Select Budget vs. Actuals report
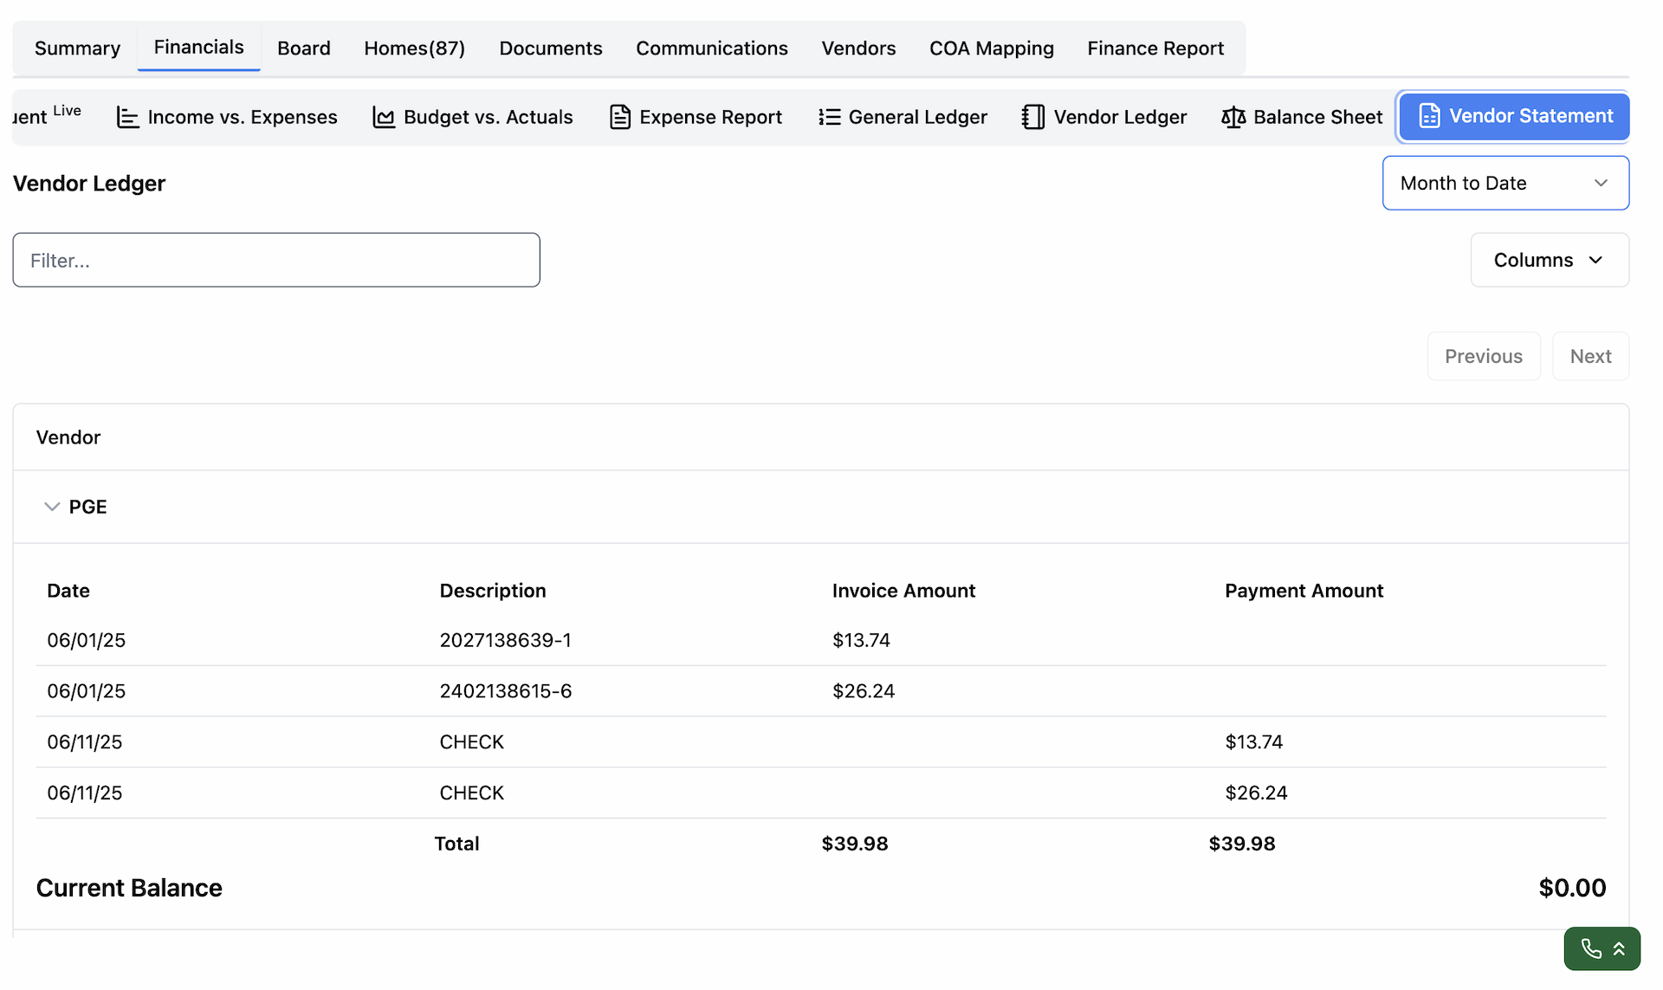1663x990 pixels. tap(473, 117)
